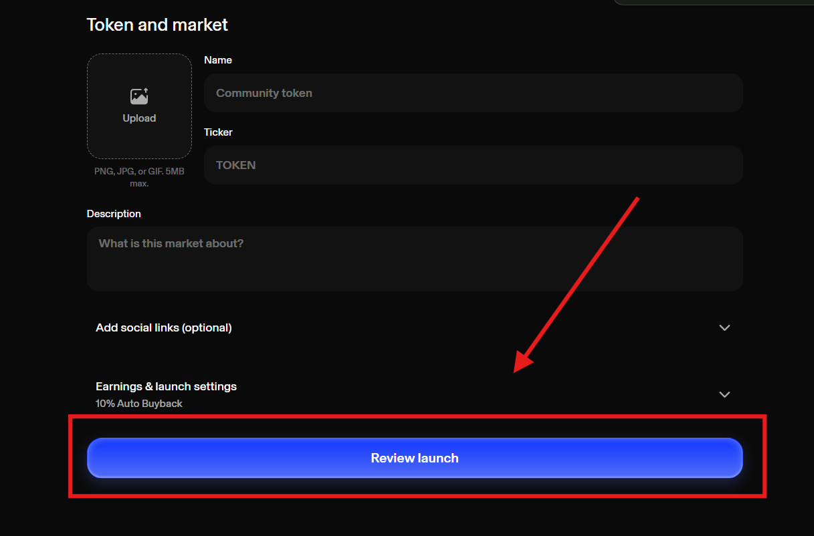Click the "PNG, JPG, or GIF. 5MB max." hint

[x=139, y=177]
